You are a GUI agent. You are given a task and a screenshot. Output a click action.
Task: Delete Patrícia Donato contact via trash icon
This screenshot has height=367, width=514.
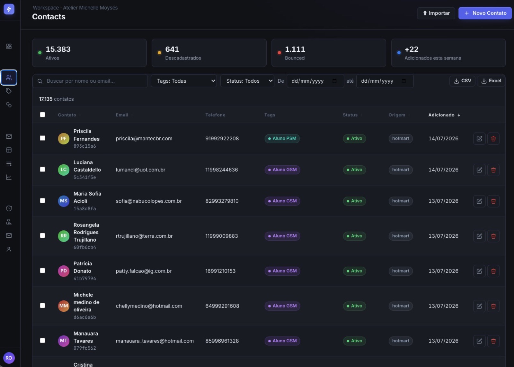click(493, 271)
